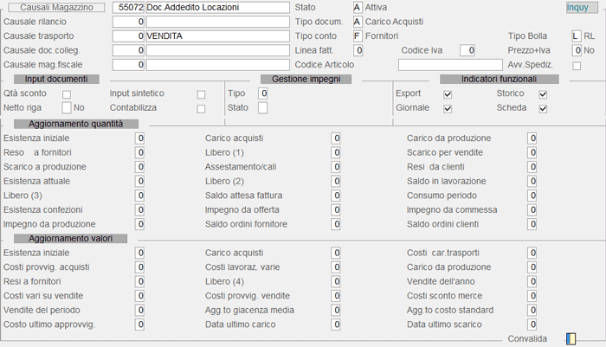
Task: Click the Convalida field icon
Action: coord(571,339)
